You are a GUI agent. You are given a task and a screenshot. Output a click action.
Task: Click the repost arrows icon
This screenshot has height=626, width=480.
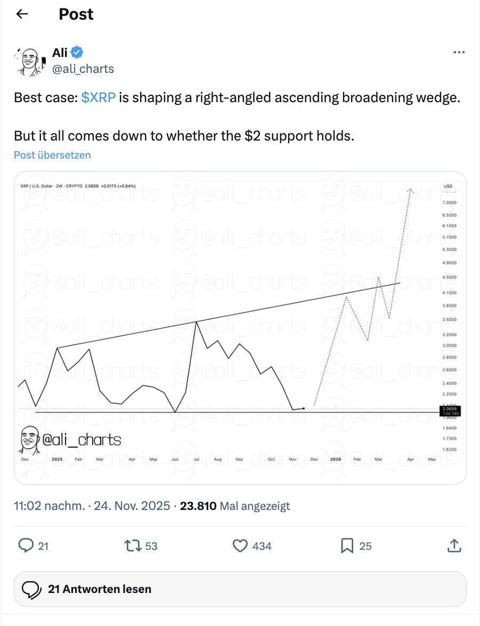pos(131,546)
